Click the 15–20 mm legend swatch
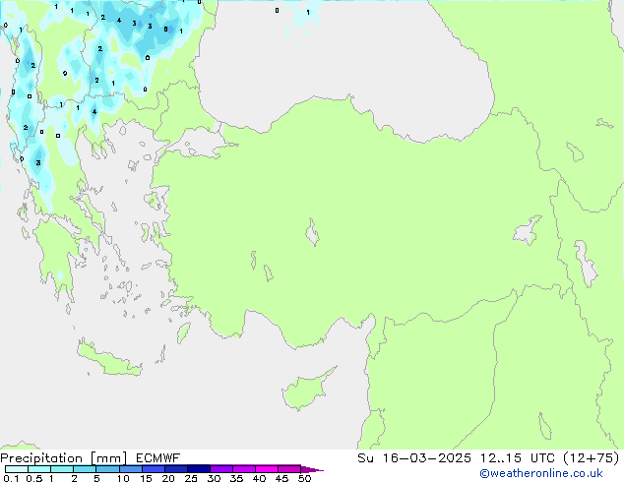Screen dimensions: 624x482 click(x=153, y=469)
